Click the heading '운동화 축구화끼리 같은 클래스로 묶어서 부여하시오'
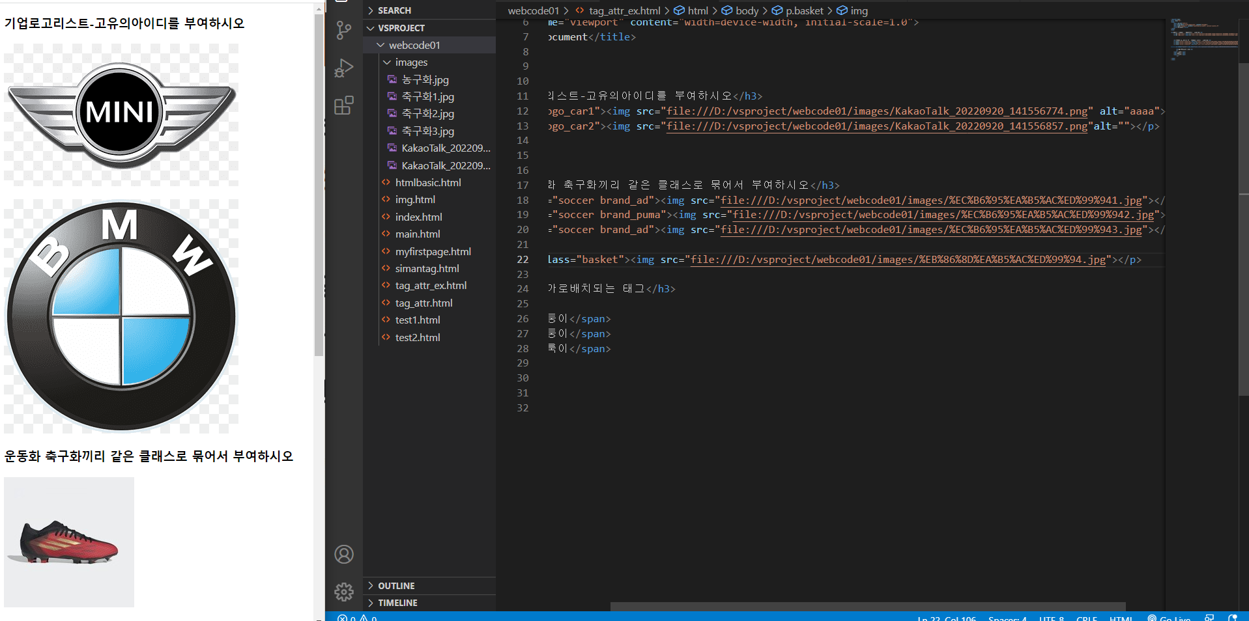This screenshot has height=621, width=1249. (x=149, y=456)
